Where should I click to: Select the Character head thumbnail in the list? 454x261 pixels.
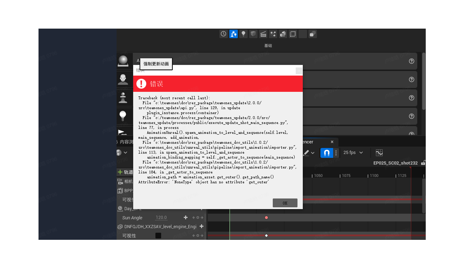123,79
